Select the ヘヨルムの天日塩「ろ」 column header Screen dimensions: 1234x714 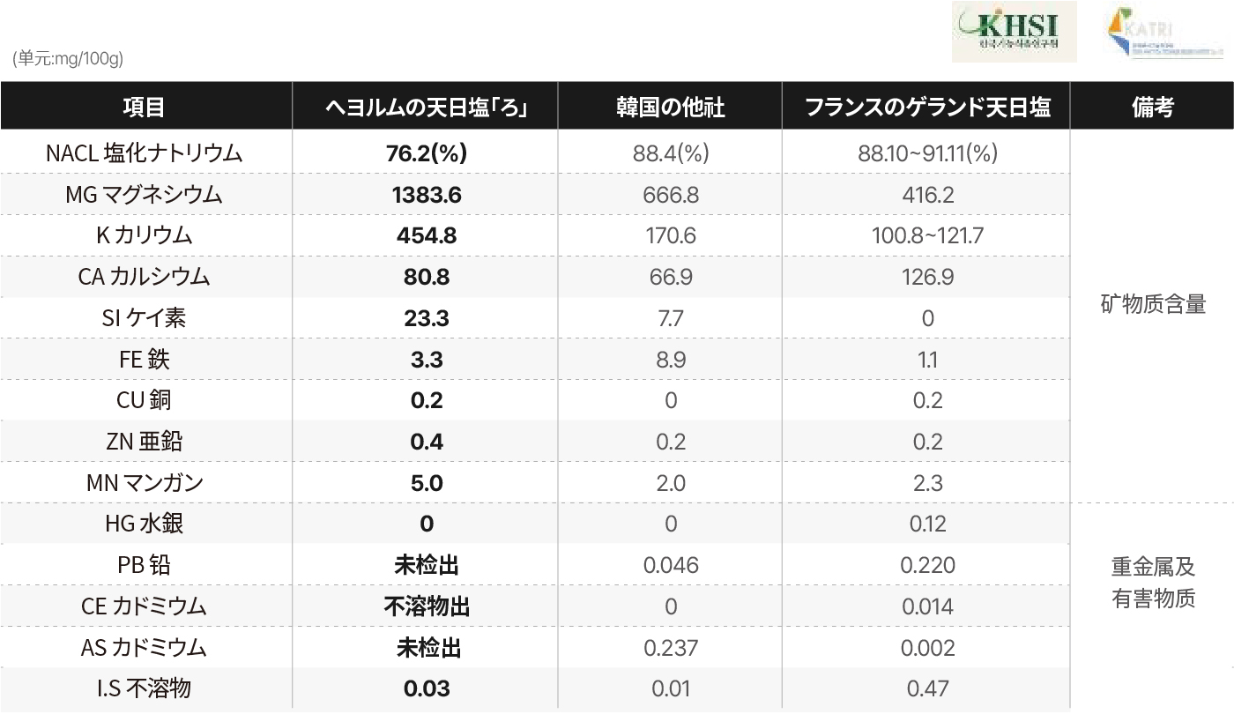pyautogui.click(x=427, y=108)
